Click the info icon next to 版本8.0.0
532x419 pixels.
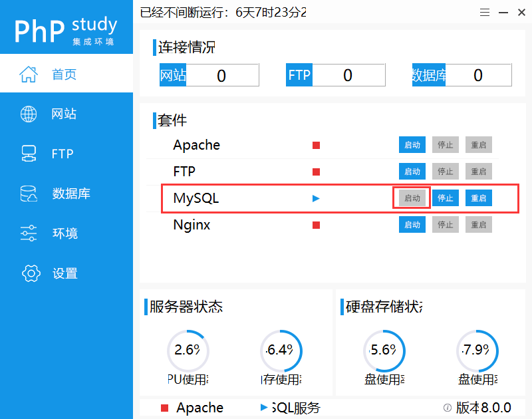point(448,408)
